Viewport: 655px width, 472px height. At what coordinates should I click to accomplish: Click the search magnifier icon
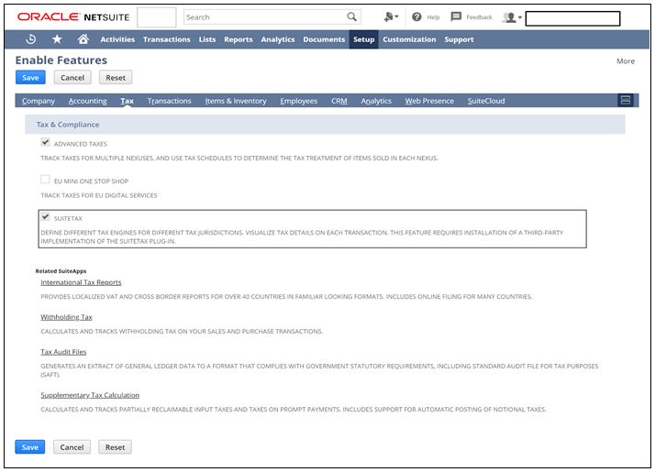coord(351,16)
